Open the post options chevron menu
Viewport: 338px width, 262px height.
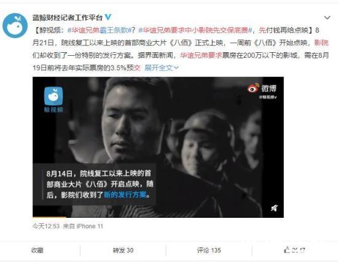pyautogui.click(x=327, y=17)
